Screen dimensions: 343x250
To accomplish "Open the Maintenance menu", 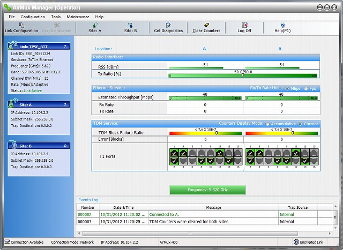I will 78,17.
